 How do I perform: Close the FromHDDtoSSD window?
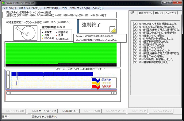click(x=177, y=2)
